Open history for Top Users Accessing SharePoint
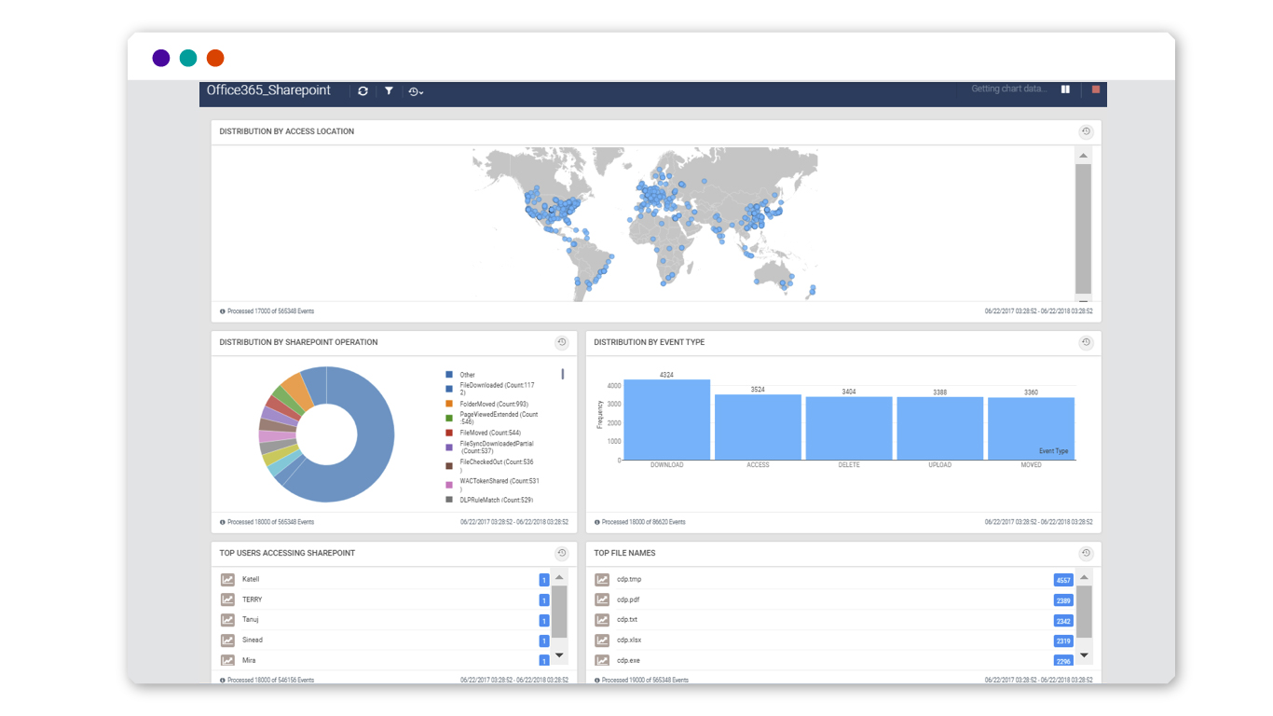1273x716 pixels. [x=562, y=553]
